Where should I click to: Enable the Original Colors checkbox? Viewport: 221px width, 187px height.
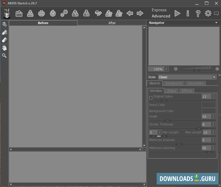[151, 98]
